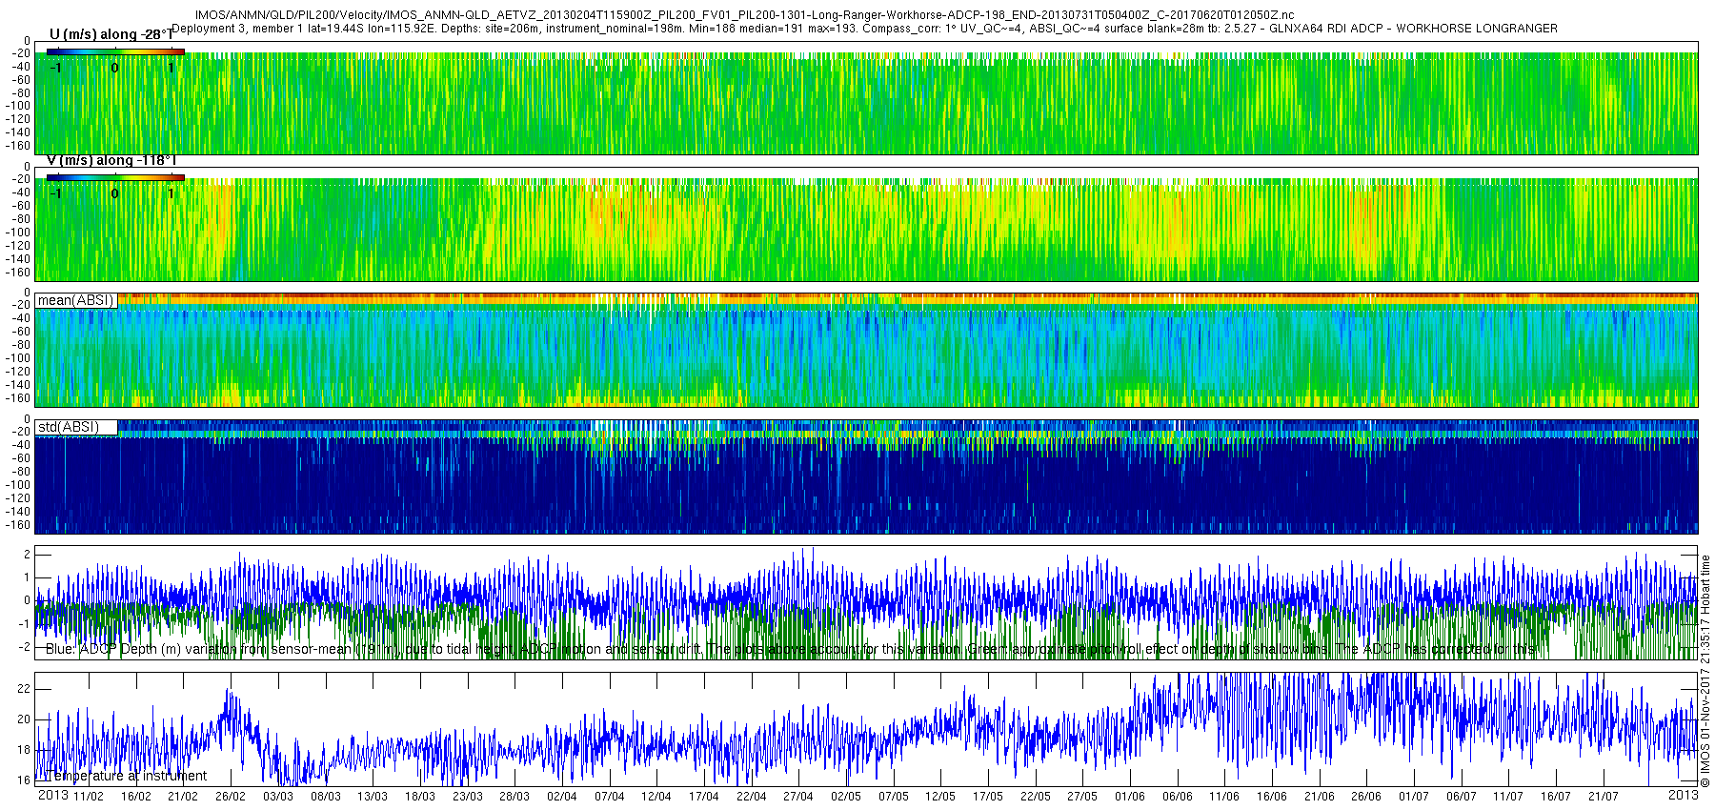Select the IMOS file path title line
Image resolution: width=1715 pixels, height=810 pixels.
click(x=744, y=15)
